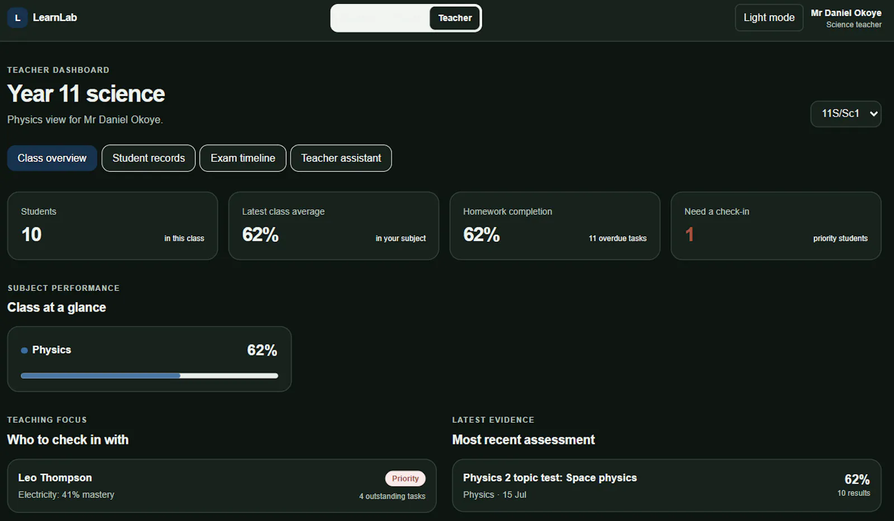The image size is (894, 521).
Task: Click the 'in this class' label
Action: pos(184,238)
